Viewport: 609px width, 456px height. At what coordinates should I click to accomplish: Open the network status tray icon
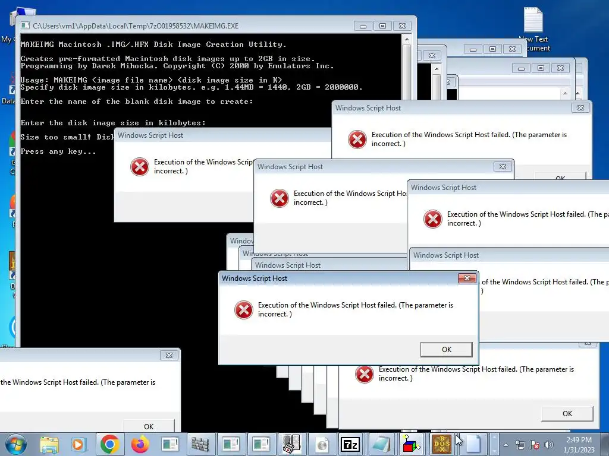click(520, 445)
